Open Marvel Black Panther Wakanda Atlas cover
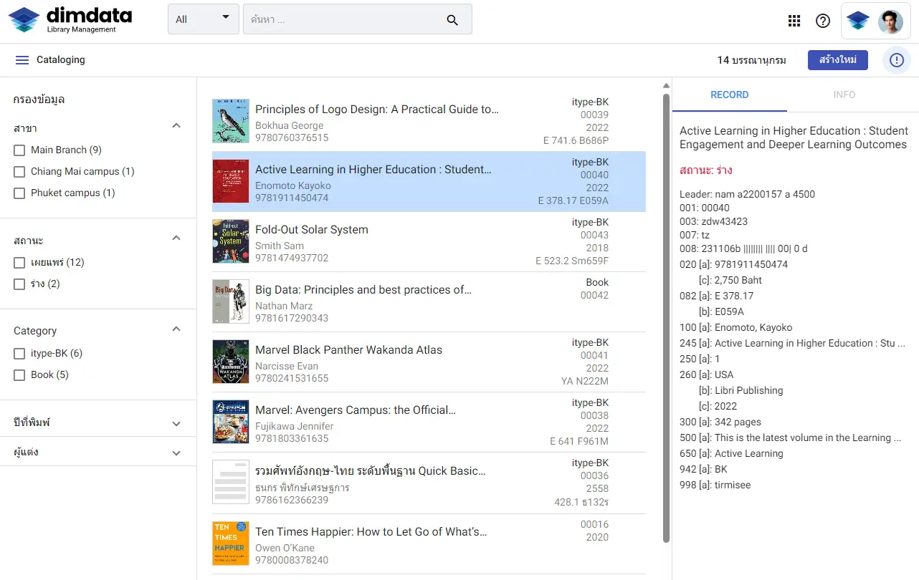The height and width of the screenshot is (580, 919). point(231,362)
